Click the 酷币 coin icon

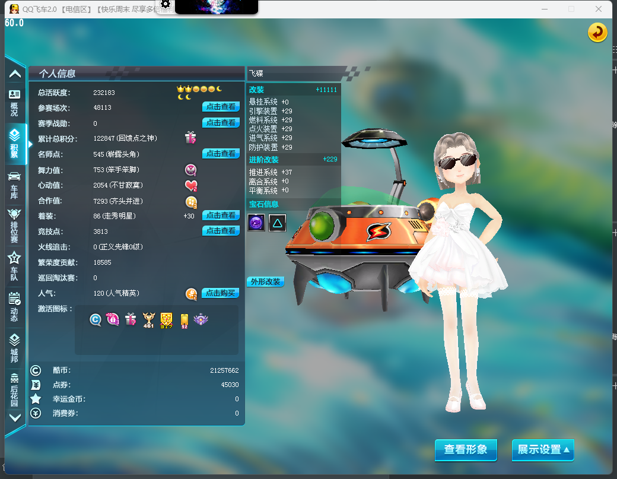click(x=36, y=370)
